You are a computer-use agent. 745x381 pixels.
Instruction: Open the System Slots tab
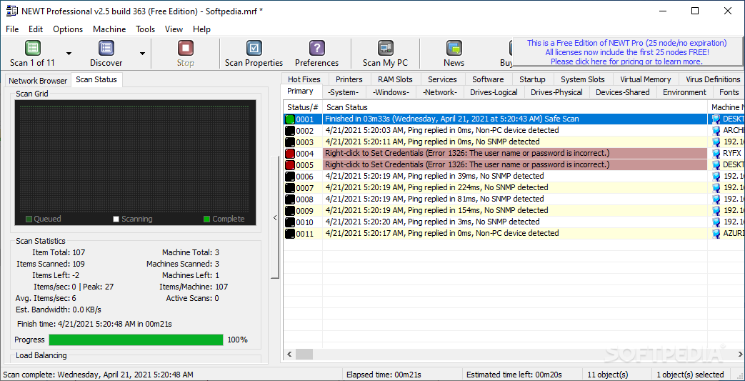(x=583, y=79)
